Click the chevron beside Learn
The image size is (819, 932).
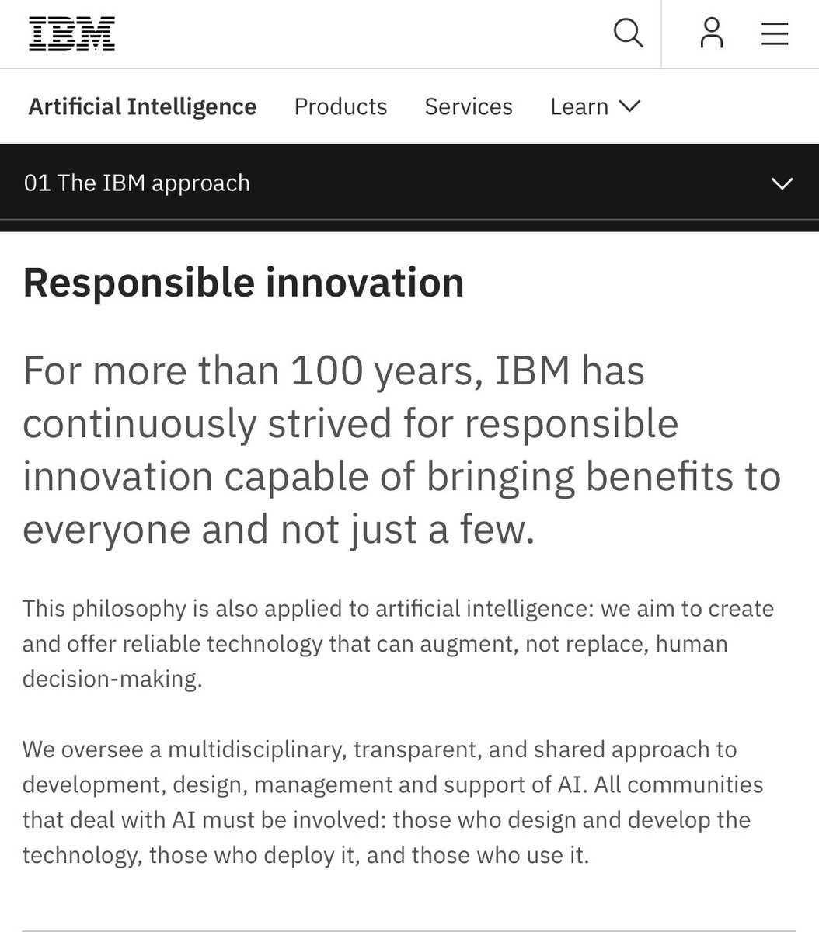[629, 106]
